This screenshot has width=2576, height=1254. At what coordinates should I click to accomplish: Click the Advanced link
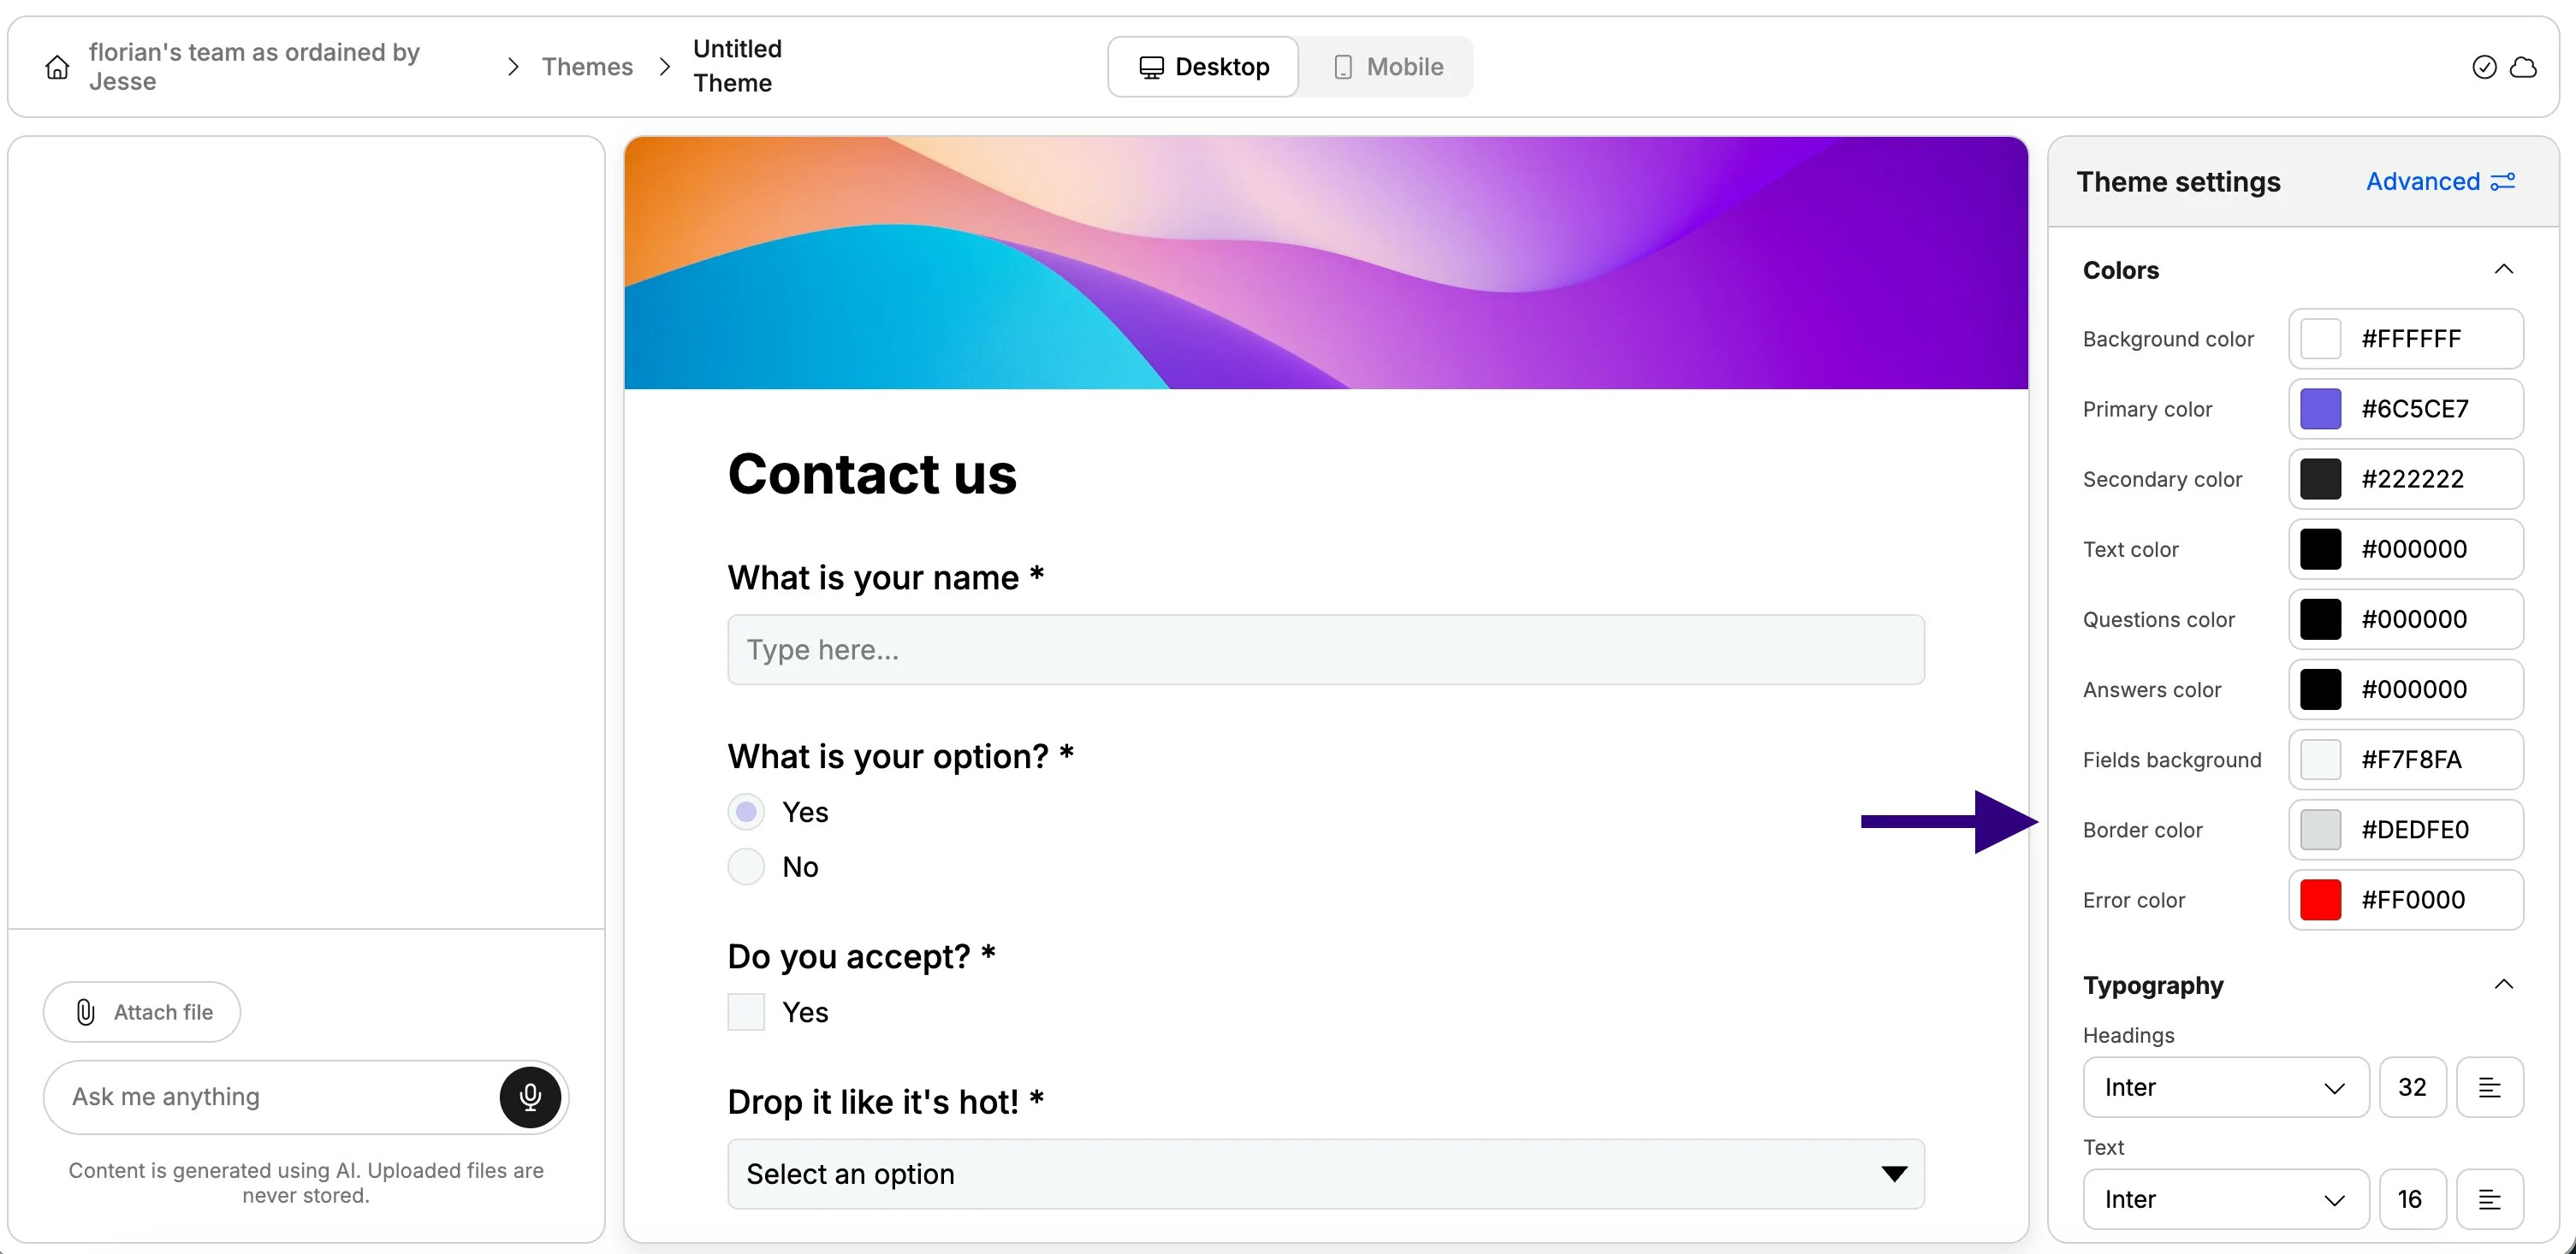pos(2424,180)
